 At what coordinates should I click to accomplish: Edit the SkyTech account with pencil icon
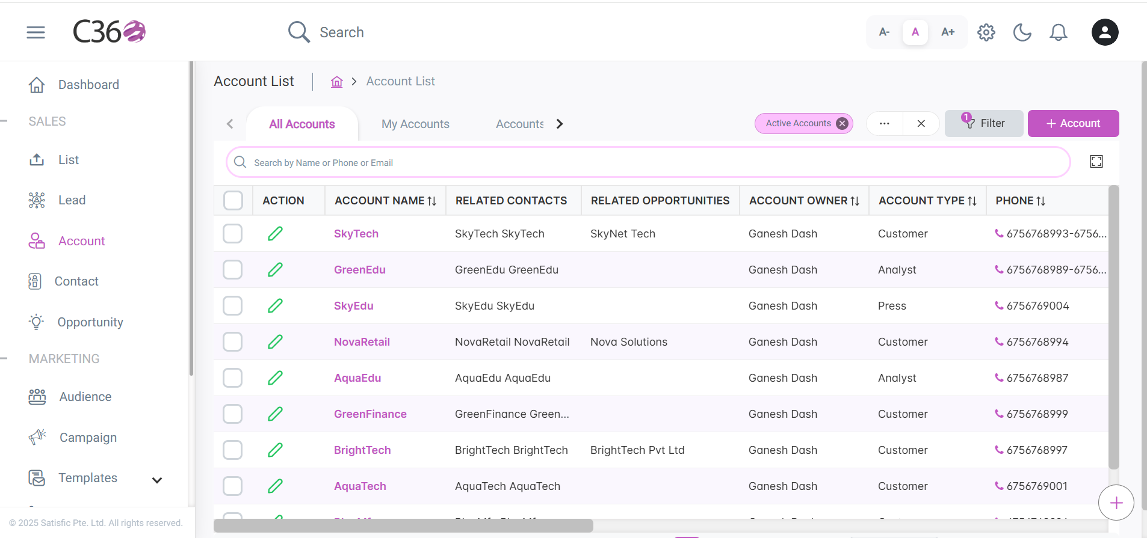coord(275,233)
